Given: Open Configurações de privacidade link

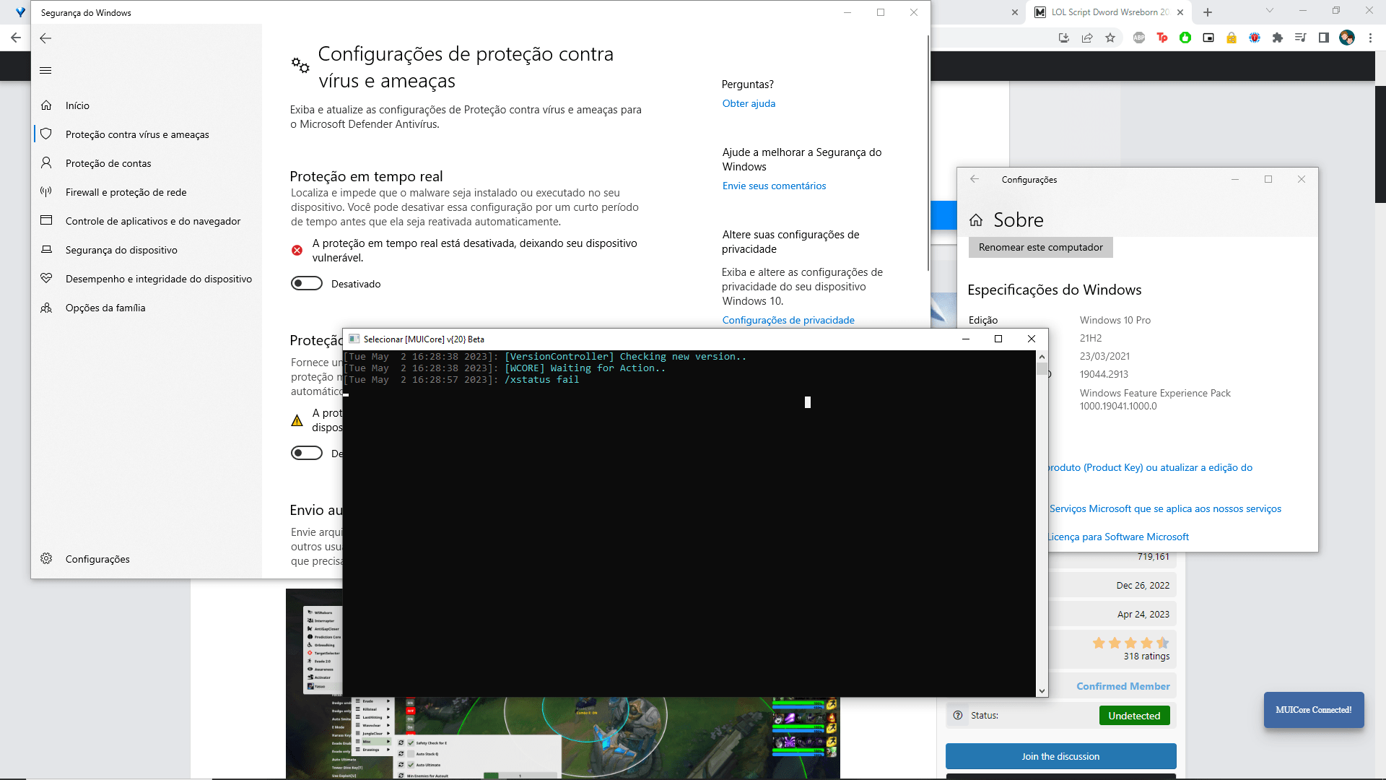Looking at the screenshot, I should (788, 320).
